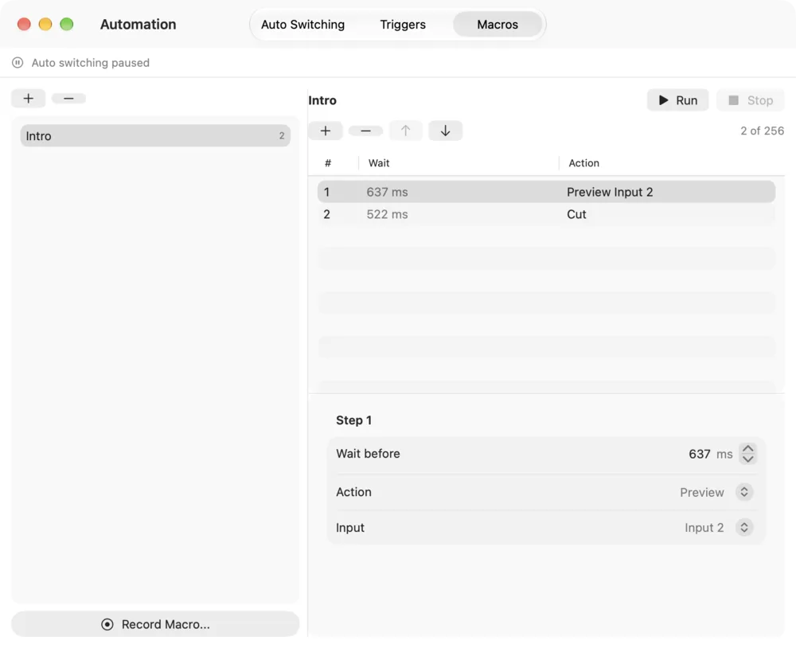The height and width of the screenshot is (648, 796).
Task: Click the auto switching paused icon
Action: [18, 62]
